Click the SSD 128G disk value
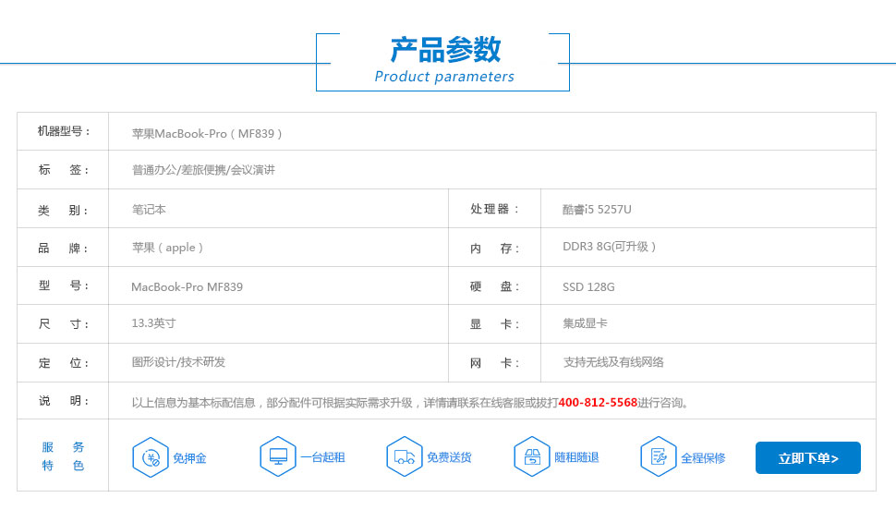This screenshot has height=522, width=896. 588,287
